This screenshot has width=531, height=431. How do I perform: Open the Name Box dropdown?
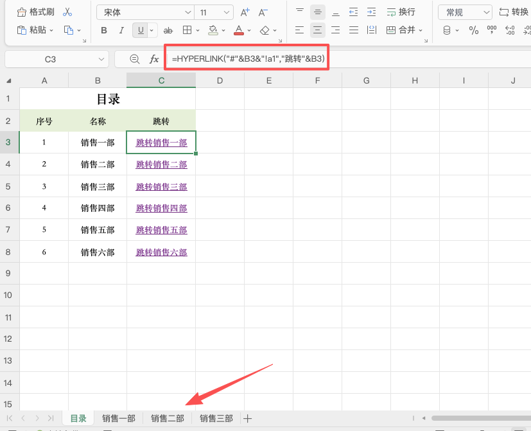(101, 59)
